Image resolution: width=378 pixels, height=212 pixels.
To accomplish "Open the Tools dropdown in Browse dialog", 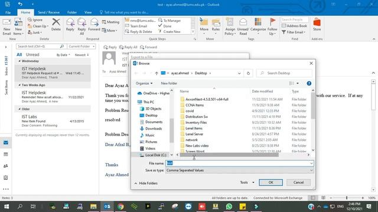I will (x=247, y=183).
